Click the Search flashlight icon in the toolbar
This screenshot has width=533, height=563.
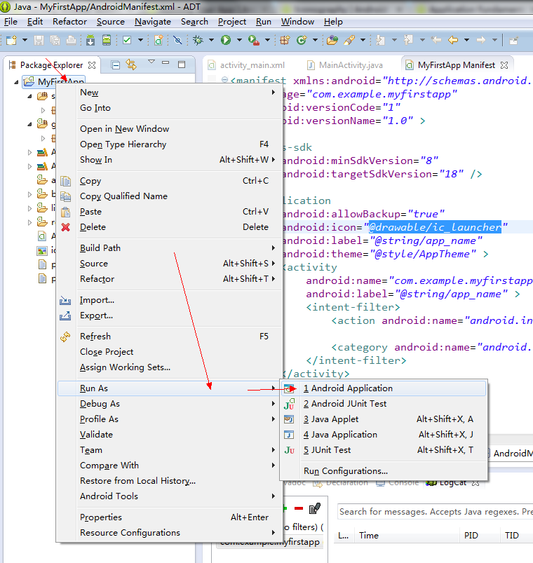[x=349, y=40]
